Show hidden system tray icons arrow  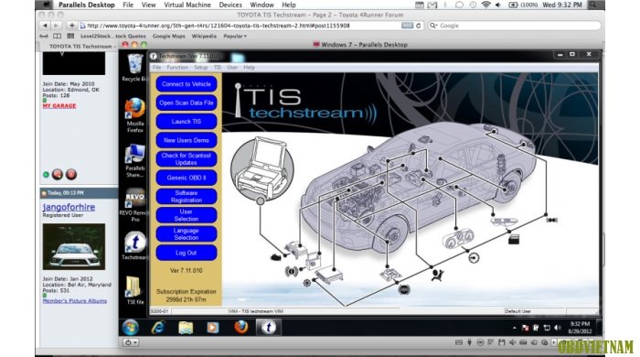(514, 328)
